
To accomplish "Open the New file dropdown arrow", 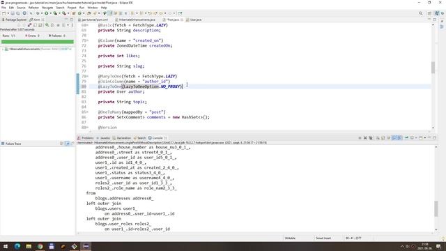I will click(8, 13).
